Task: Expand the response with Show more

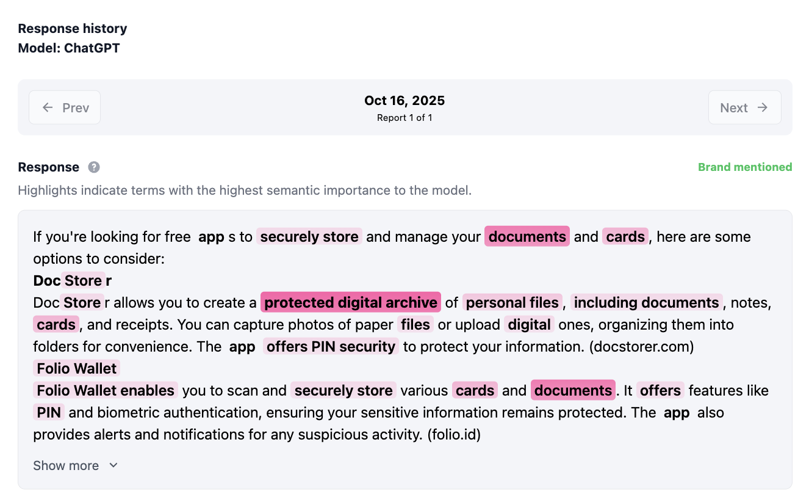Action: (x=76, y=466)
